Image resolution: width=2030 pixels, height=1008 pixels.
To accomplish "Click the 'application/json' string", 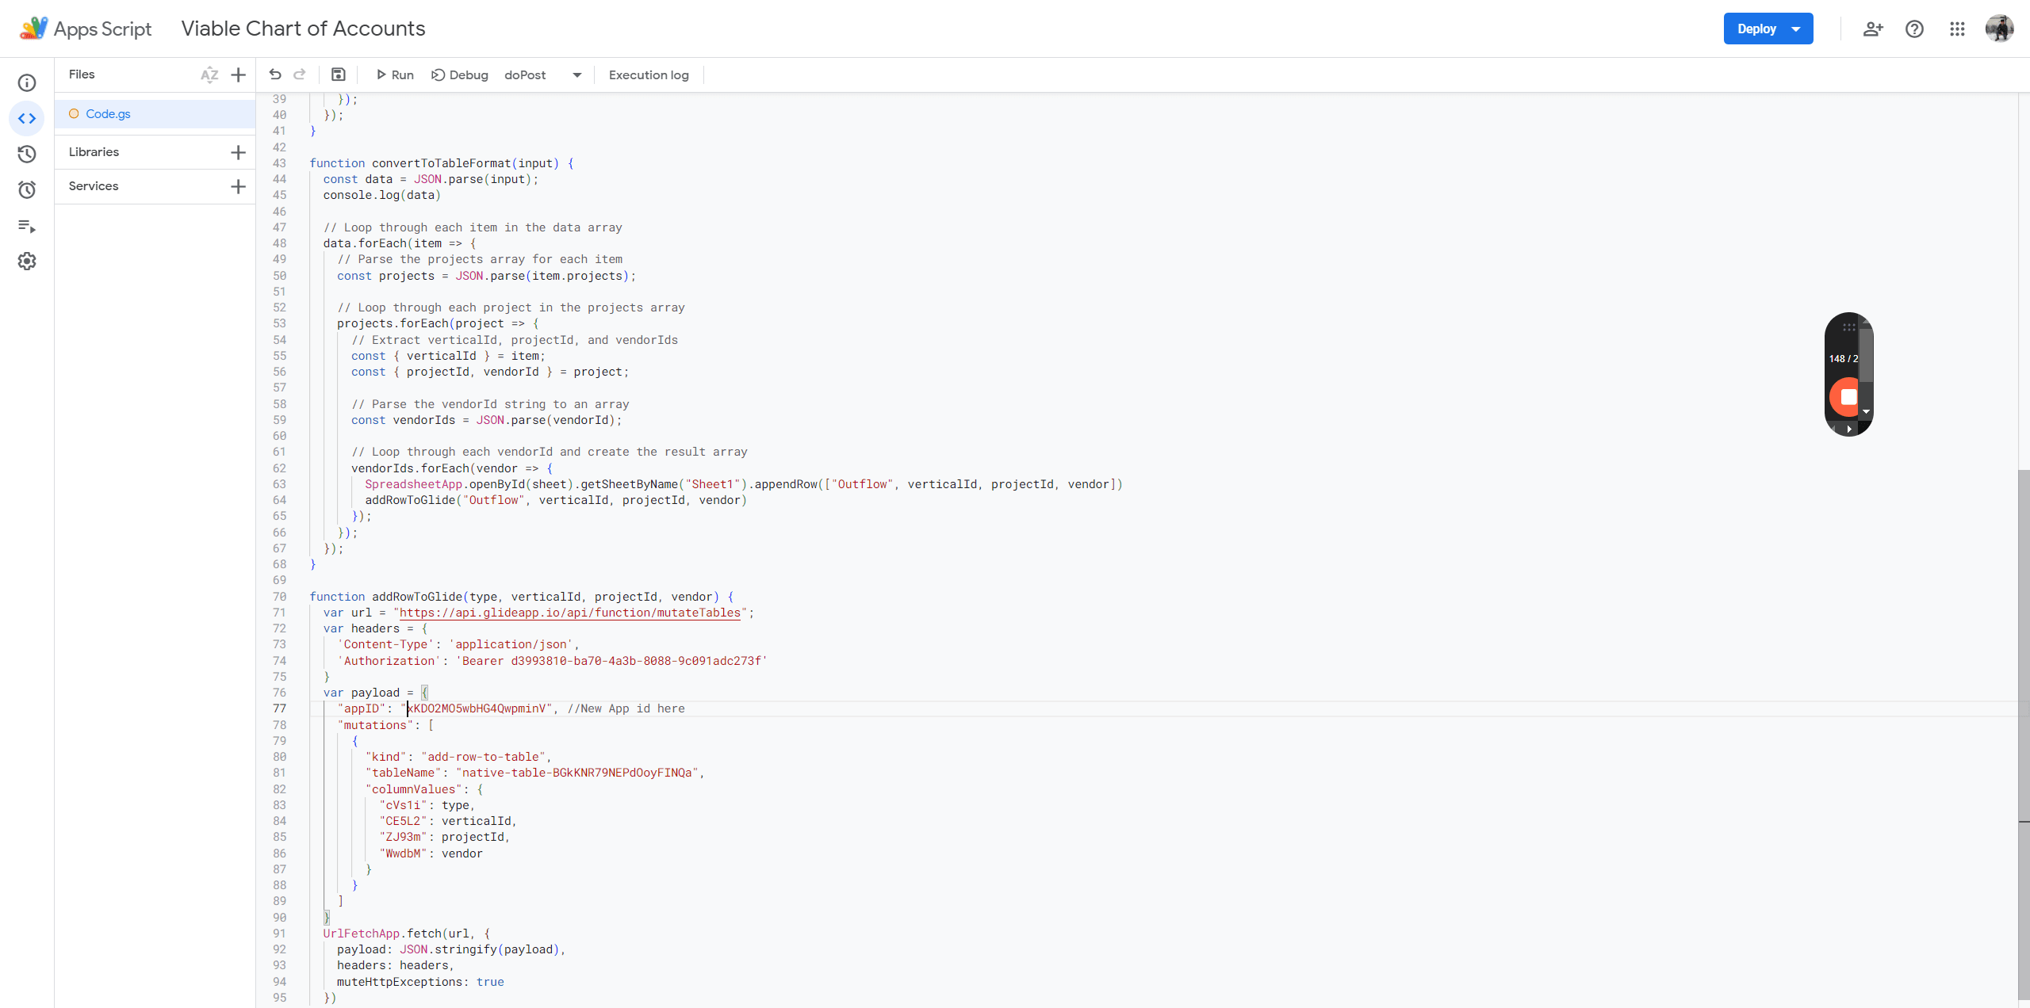I will [511, 644].
